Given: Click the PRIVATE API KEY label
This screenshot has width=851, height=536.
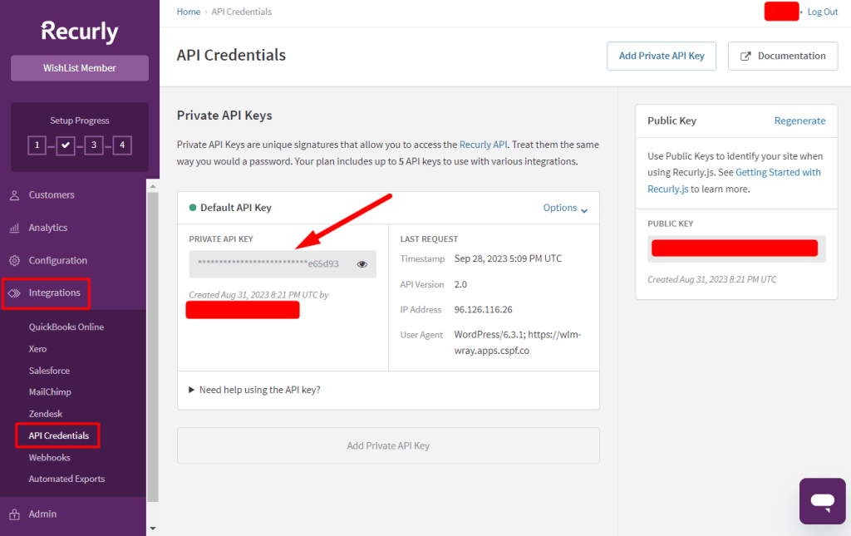Looking at the screenshot, I should click(x=221, y=239).
